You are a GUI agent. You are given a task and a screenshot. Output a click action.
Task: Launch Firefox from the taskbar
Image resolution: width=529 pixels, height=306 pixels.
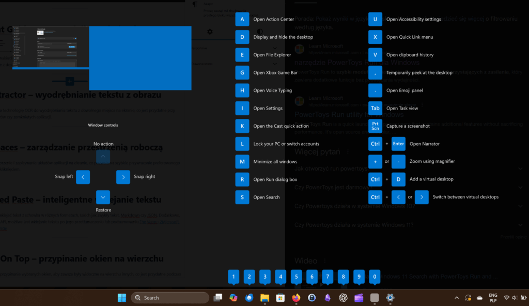click(296, 298)
